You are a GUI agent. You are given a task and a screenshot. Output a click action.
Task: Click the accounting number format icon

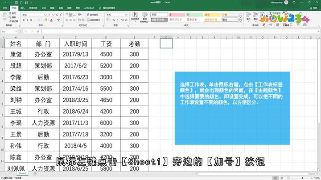point(108,20)
